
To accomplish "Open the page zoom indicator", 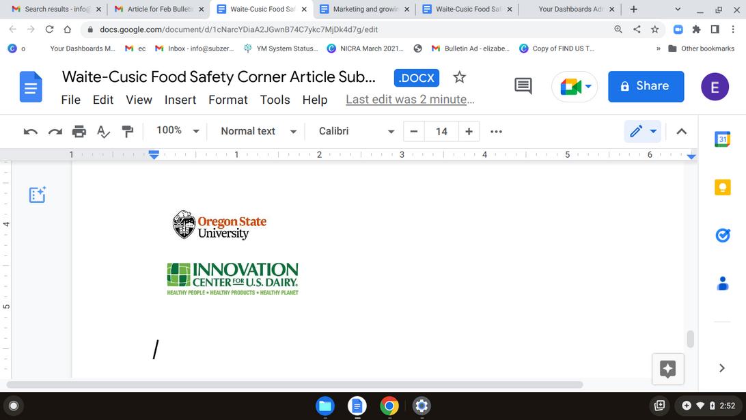I will tap(618, 29).
